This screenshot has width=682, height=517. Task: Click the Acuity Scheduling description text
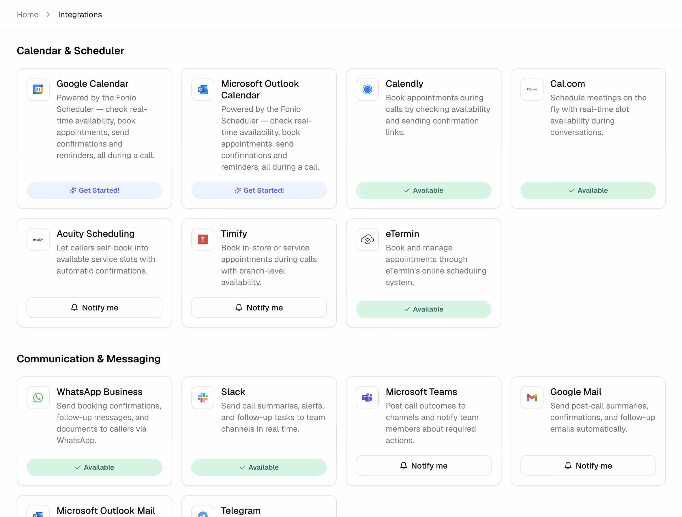point(106,259)
